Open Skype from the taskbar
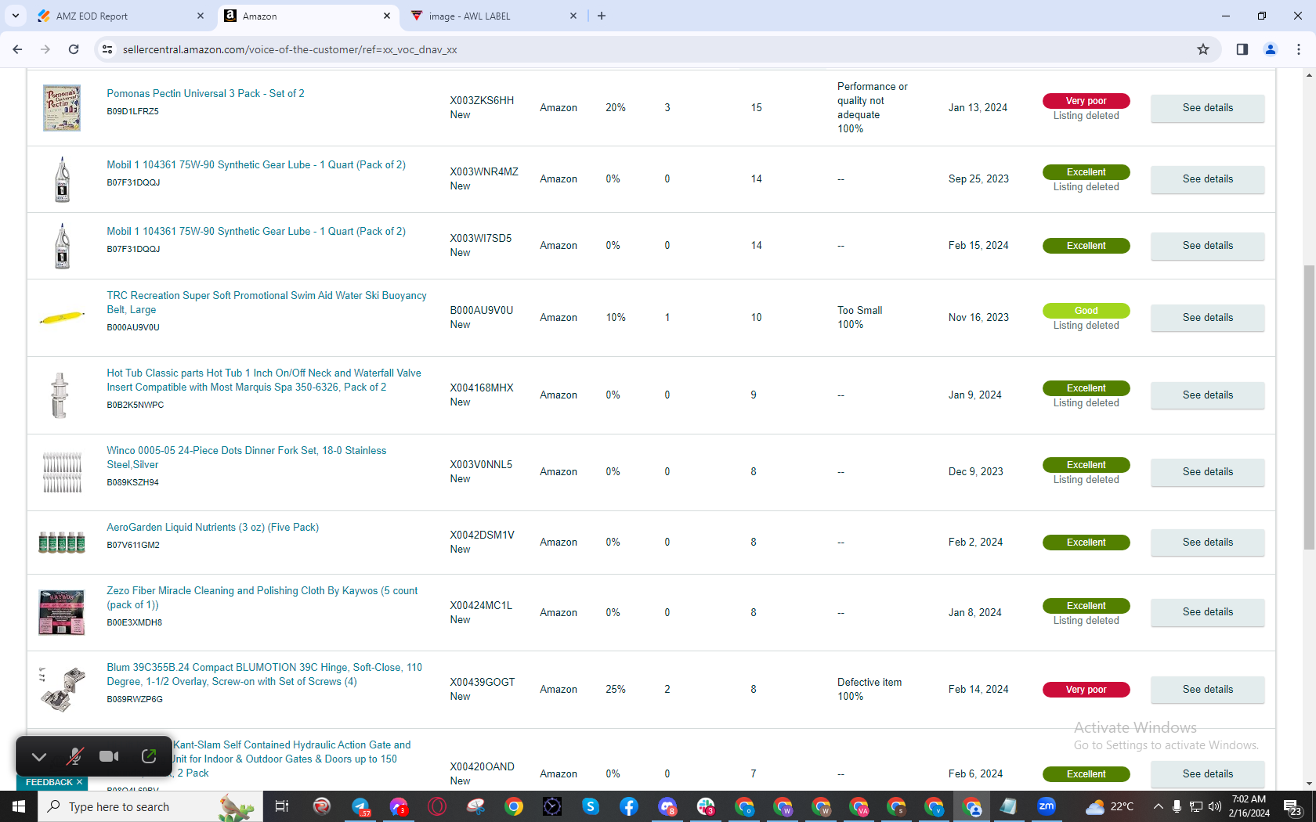The width and height of the screenshot is (1316, 822). point(591,806)
